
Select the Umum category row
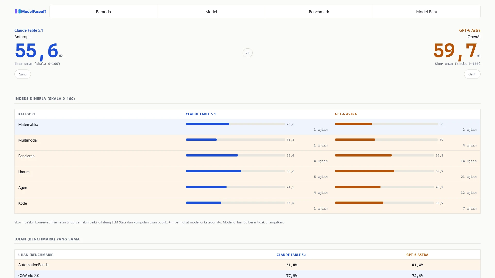point(247,174)
